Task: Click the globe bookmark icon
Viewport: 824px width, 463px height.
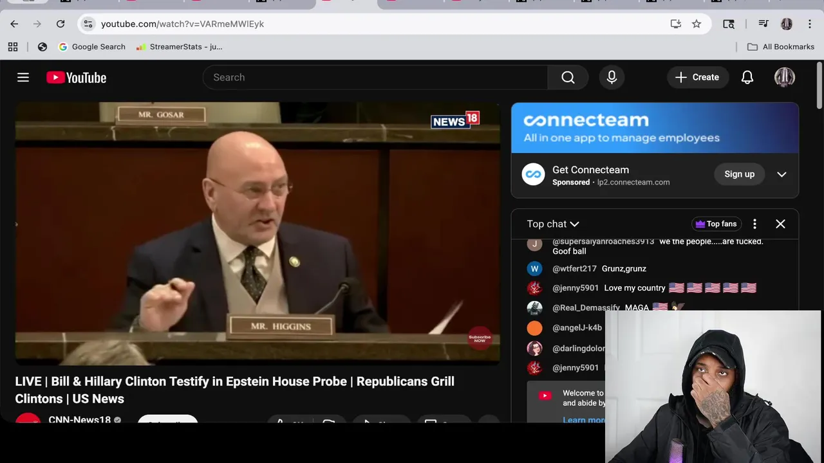Action: (x=42, y=46)
